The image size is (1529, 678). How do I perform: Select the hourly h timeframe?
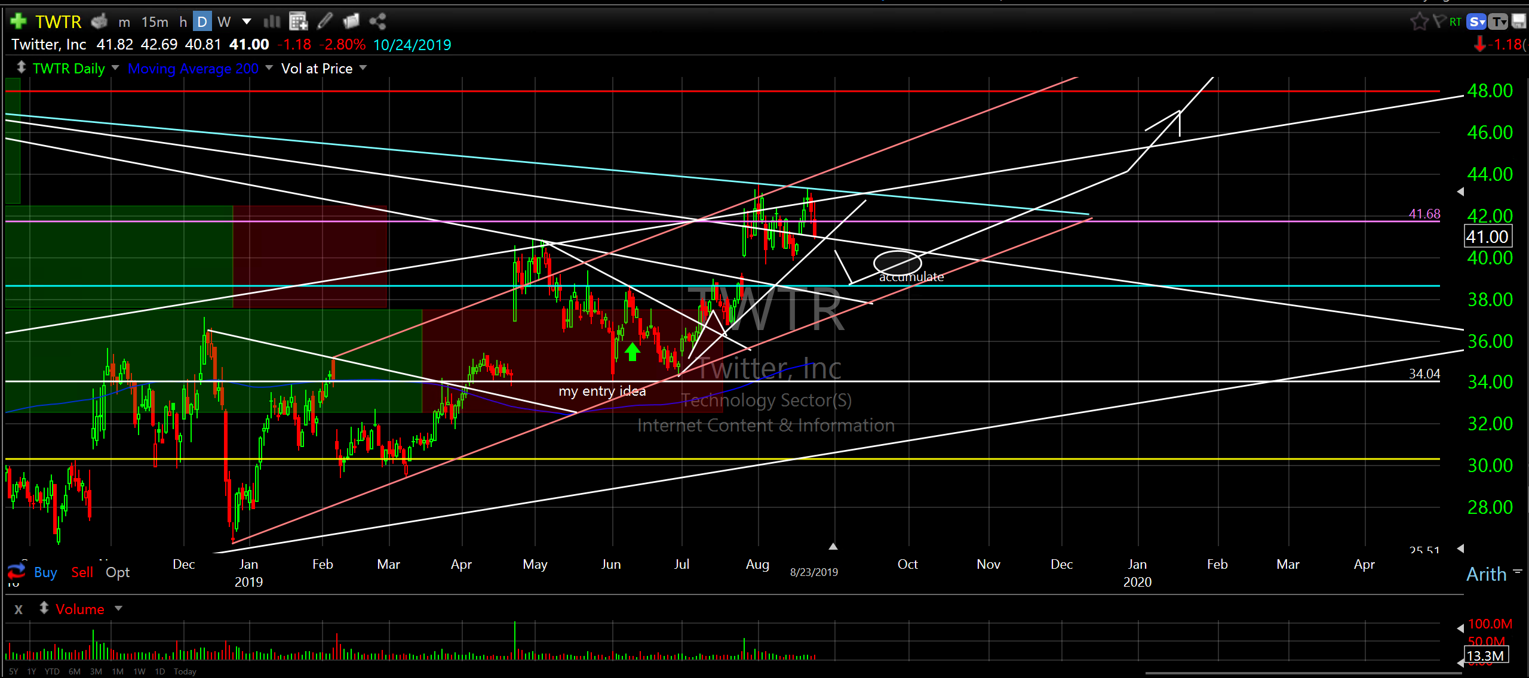tap(183, 22)
